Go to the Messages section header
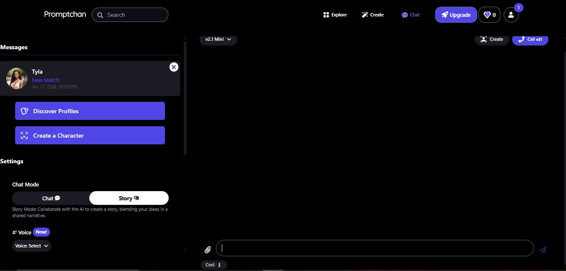The image size is (566, 271). click(14, 47)
